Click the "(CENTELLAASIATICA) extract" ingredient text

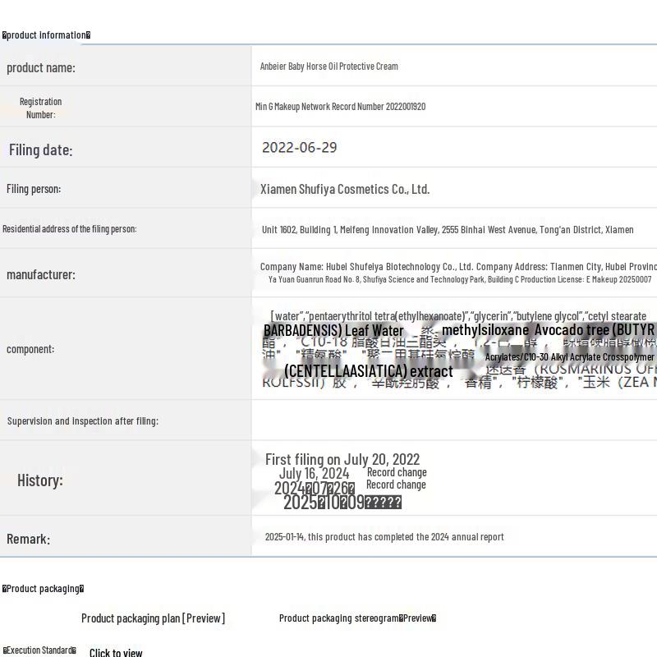tap(368, 371)
